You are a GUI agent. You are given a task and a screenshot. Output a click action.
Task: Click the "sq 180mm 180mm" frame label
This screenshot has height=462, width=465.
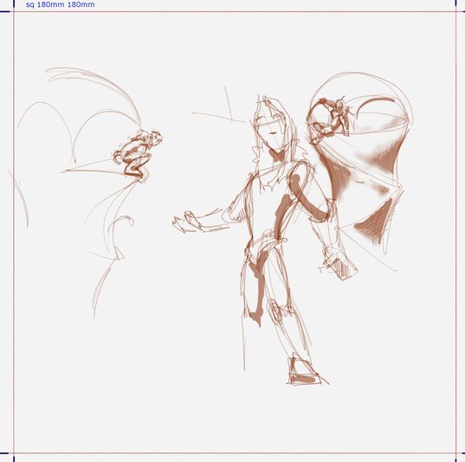[61, 4]
